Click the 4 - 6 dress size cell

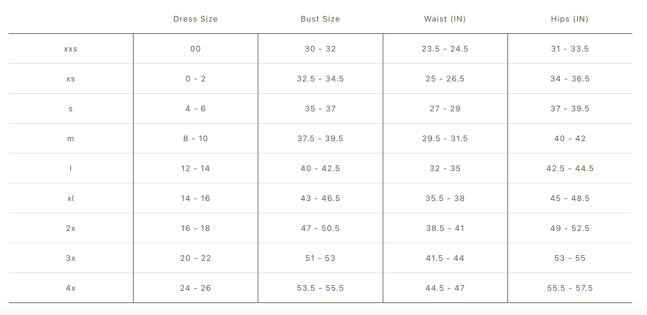[195, 109]
